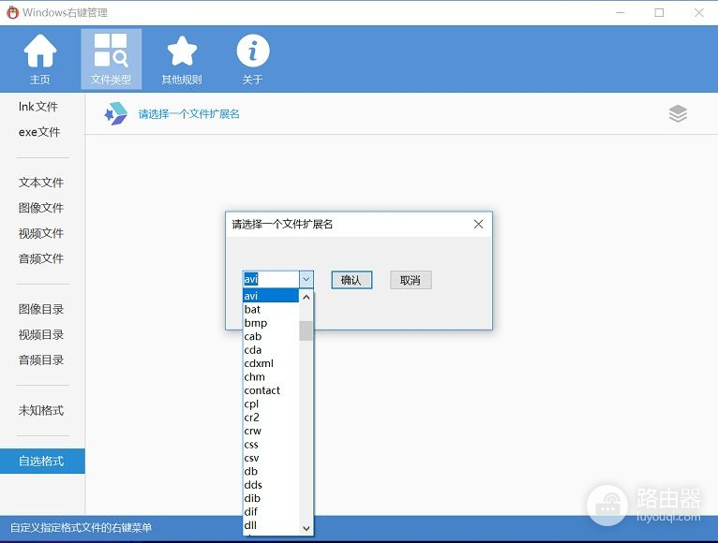Screen dimensions: 718x543
Task: Collapse the extension combo box arrow
Action: coord(306,279)
